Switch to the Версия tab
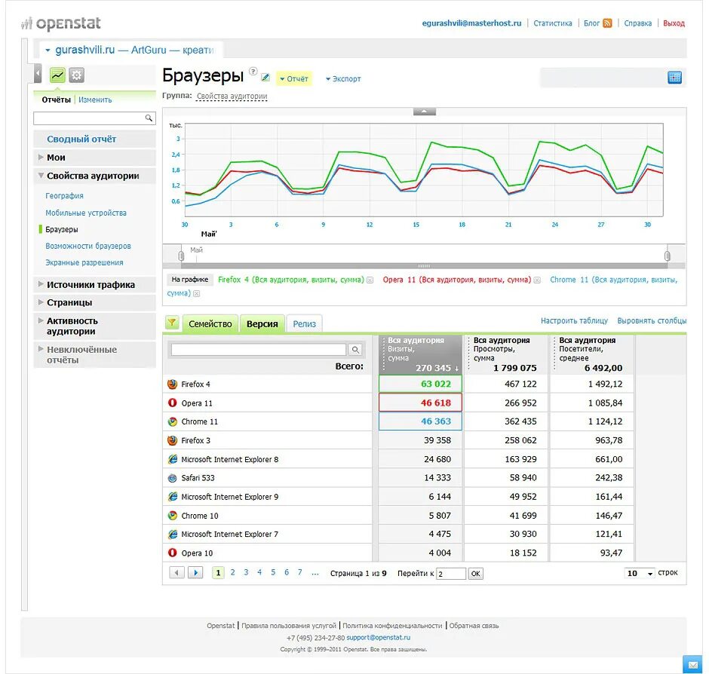Viewport: 709px width, 674px height. (262, 324)
